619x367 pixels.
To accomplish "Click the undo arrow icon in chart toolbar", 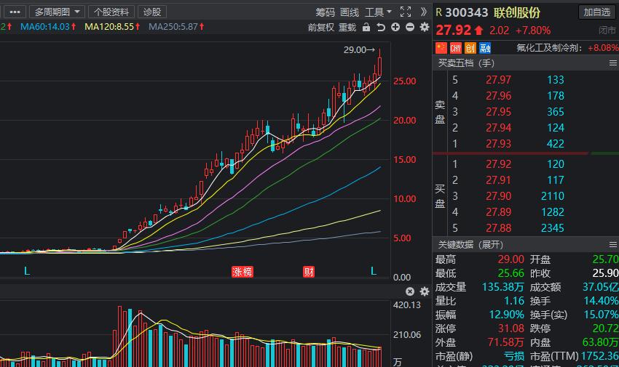I will pos(381,27).
